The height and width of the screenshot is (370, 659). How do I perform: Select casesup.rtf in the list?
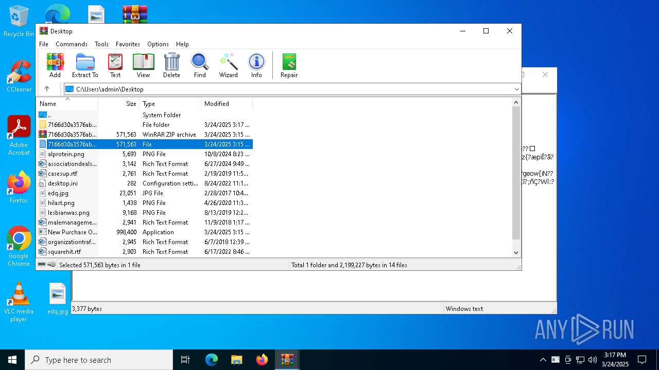145,174
